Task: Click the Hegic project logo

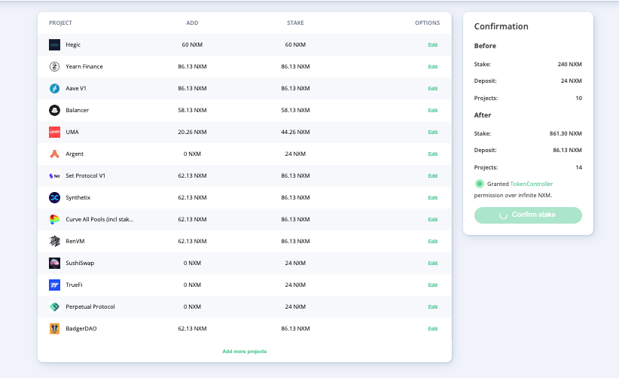Action: point(54,44)
